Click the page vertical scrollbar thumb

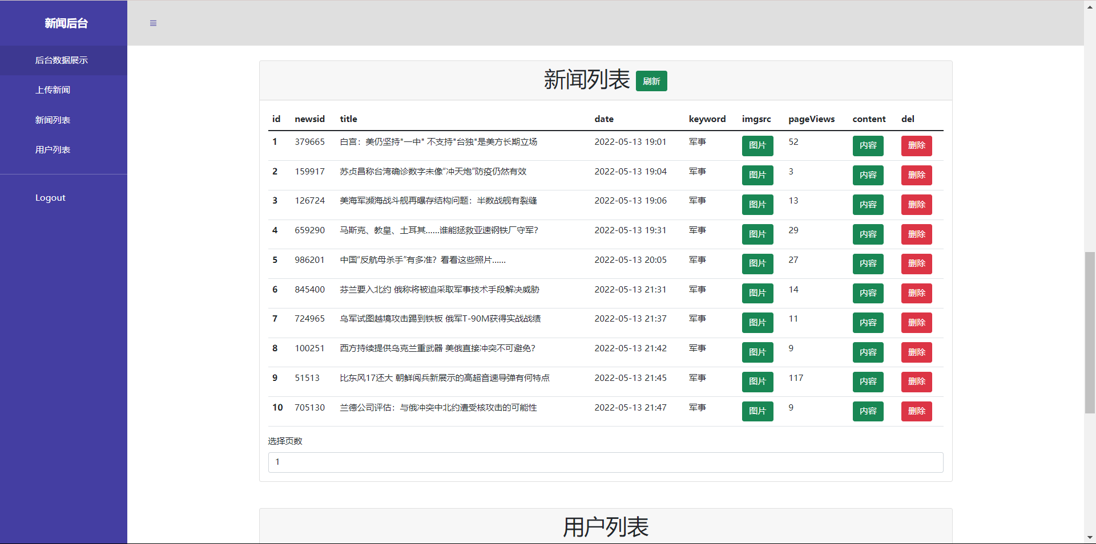[x=1090, y=332]
